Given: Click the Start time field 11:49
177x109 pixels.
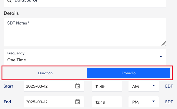Looking at the screenshot, I should tap(107, 86).
